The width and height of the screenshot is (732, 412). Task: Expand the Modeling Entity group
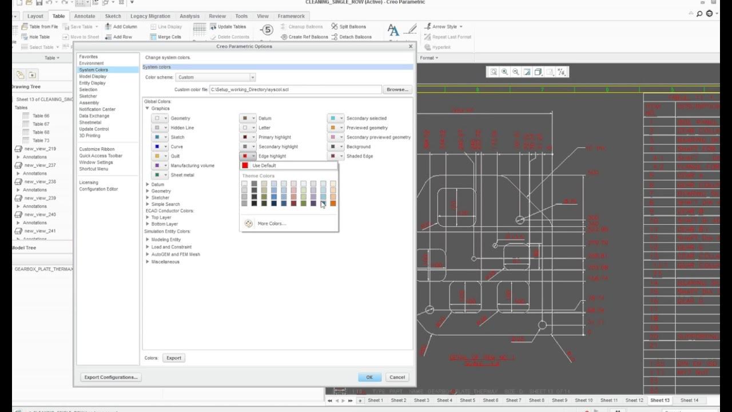(x=148, y=240)
